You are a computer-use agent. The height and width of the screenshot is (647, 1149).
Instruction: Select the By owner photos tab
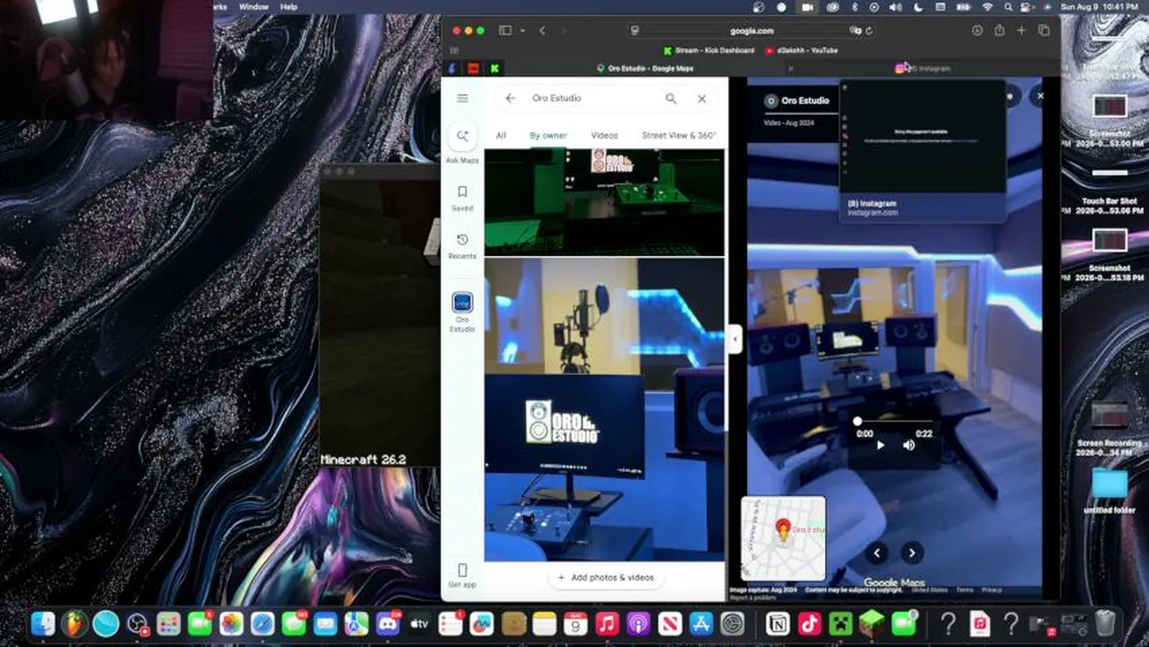pos(548,136)
